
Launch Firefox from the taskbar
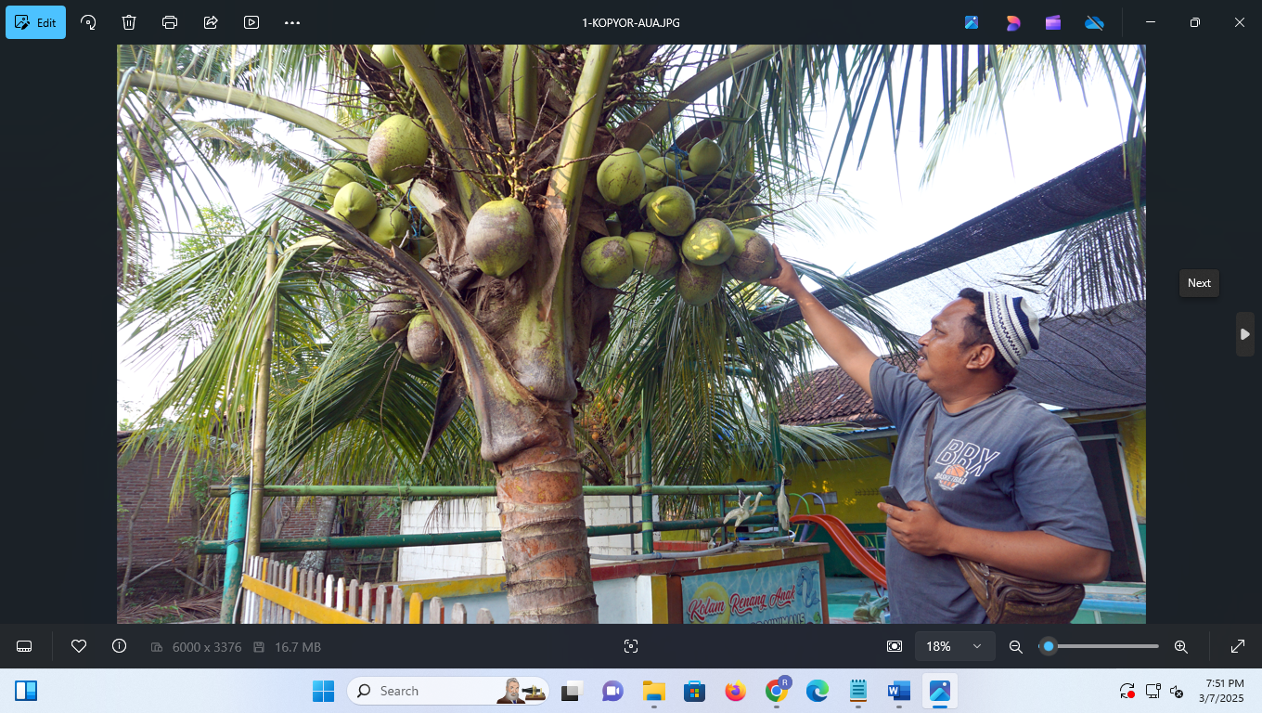click(736, 691)
